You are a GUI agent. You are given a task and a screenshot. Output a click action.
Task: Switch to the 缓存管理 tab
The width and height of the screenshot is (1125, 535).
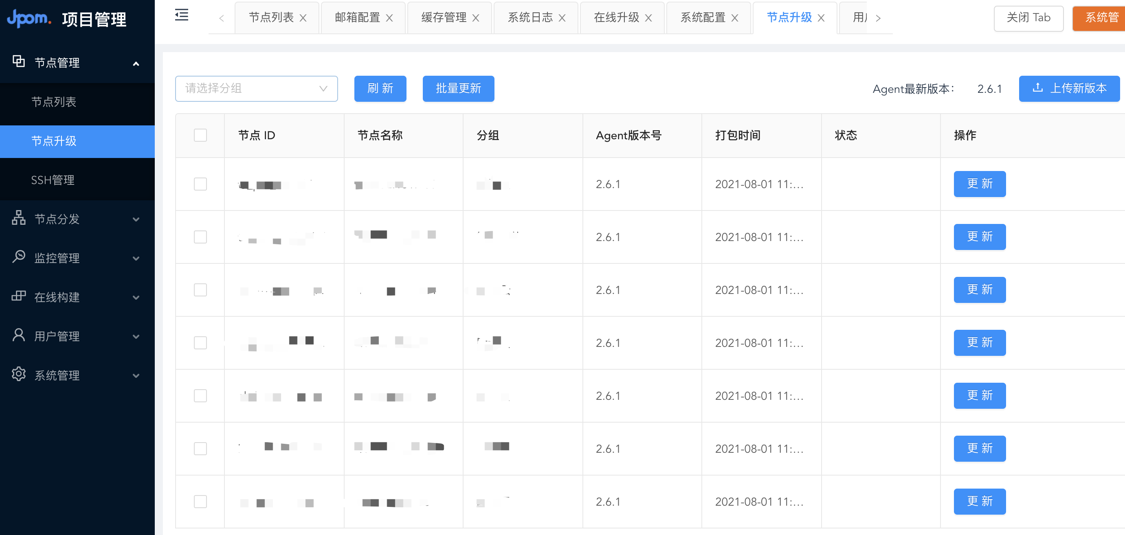[443, 18]
